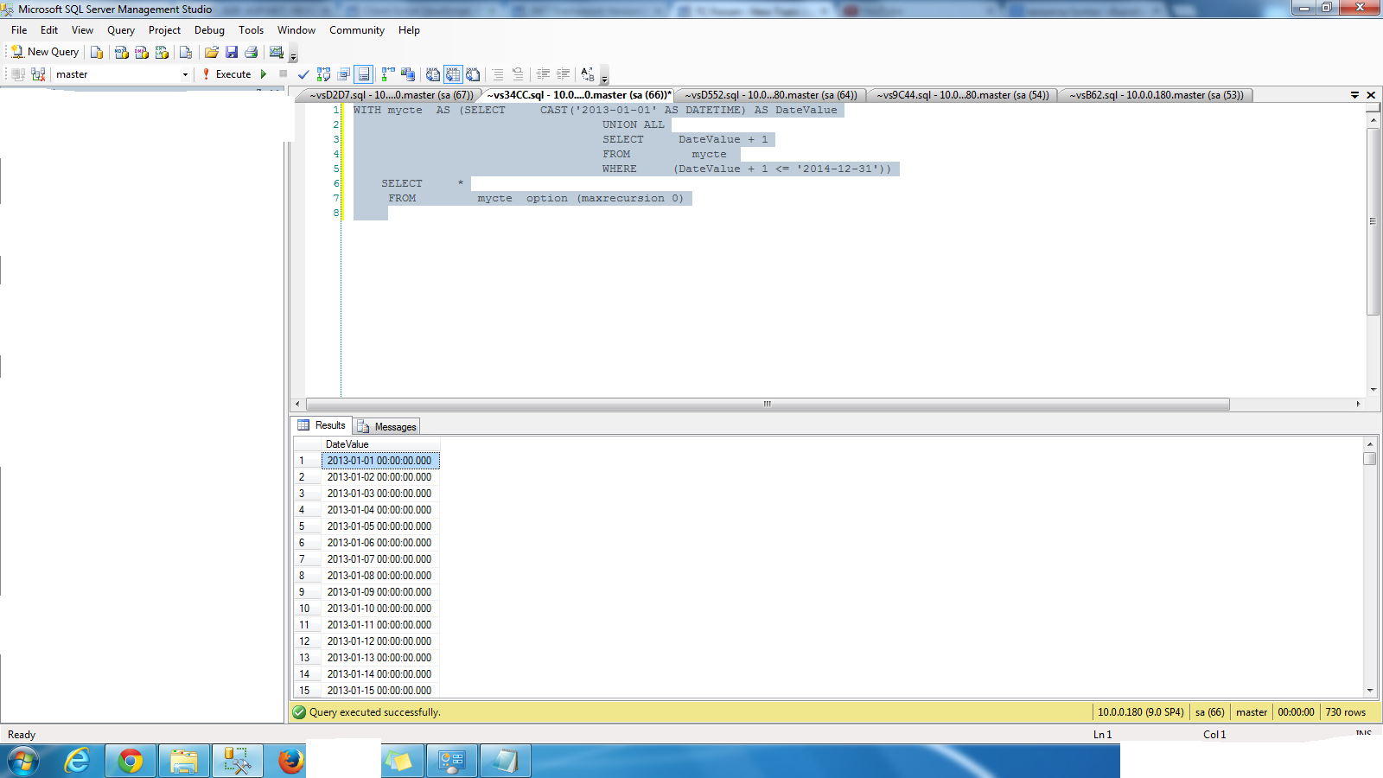1383x778 pixels.
Task: Switch to the ~vsD552.sql tab
Action: pyautogui.click(x=771, y=95)
